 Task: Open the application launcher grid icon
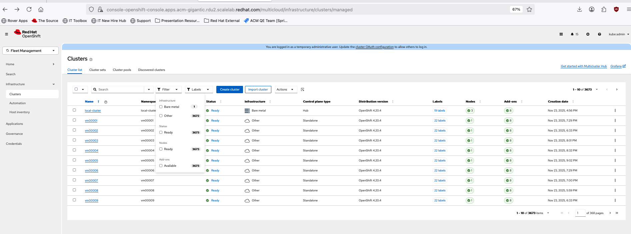point(561,34)
